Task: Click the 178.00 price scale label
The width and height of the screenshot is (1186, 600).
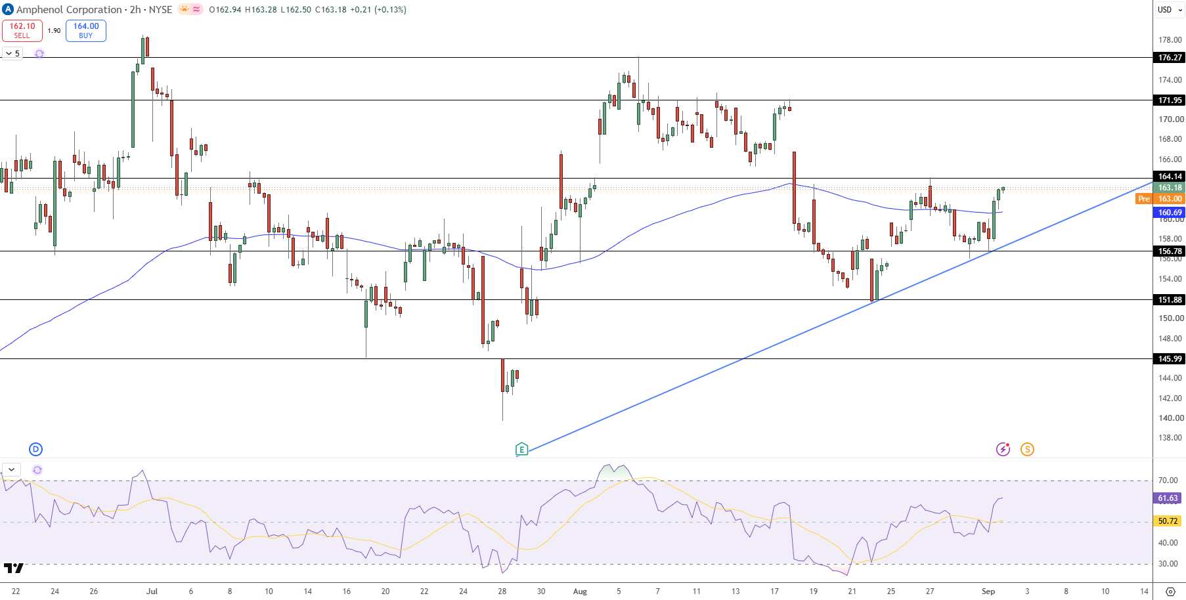Action: pyautogui.click(x=1170, y=40)
